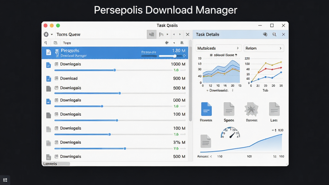Click the icon right of the gear dropdown arrow

pyautogui.click(x=182, y=43)
